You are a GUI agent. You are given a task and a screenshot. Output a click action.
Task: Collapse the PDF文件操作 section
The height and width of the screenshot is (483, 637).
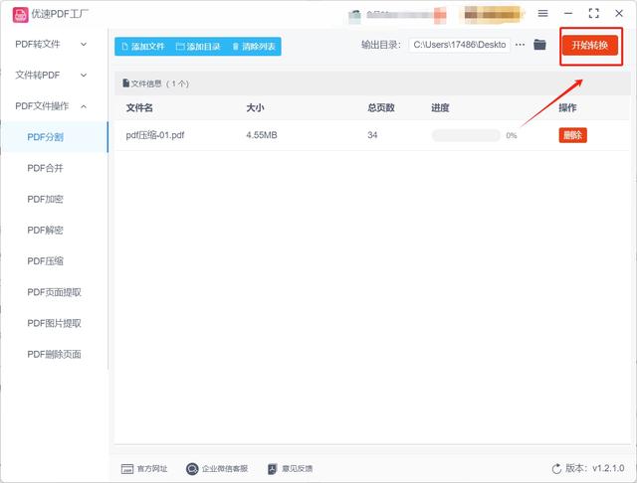pos(52,106)
